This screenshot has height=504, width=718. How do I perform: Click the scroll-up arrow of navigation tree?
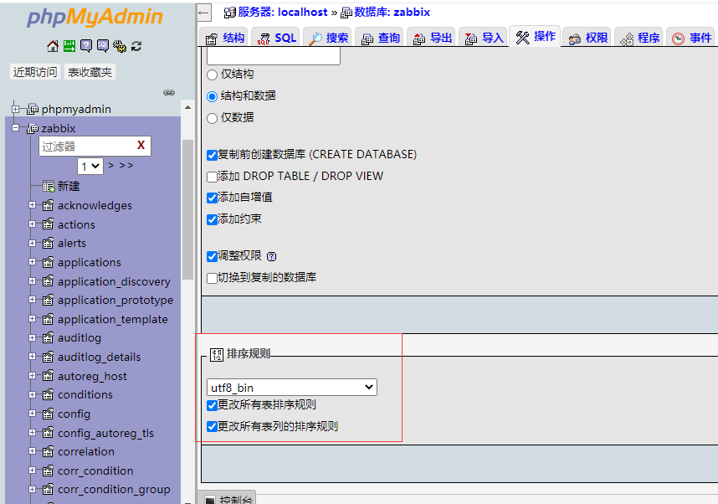187,108
